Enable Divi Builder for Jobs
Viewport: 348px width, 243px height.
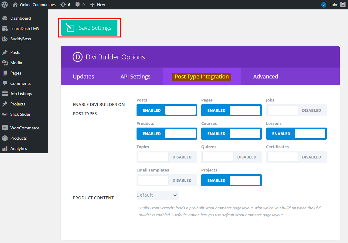(x=296, y=110)
